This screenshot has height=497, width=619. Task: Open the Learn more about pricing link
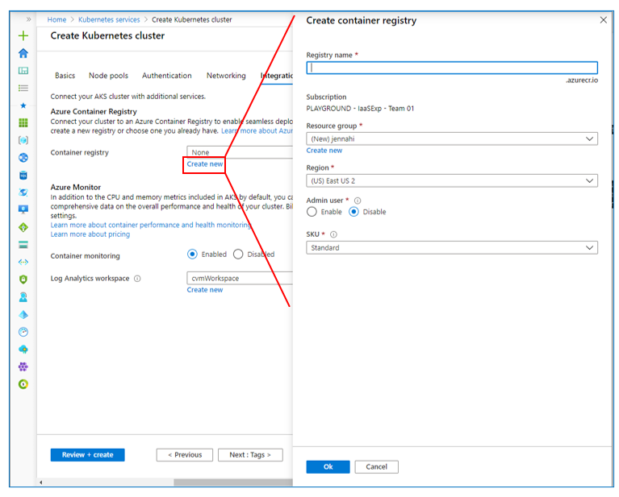tap(90, 234)
